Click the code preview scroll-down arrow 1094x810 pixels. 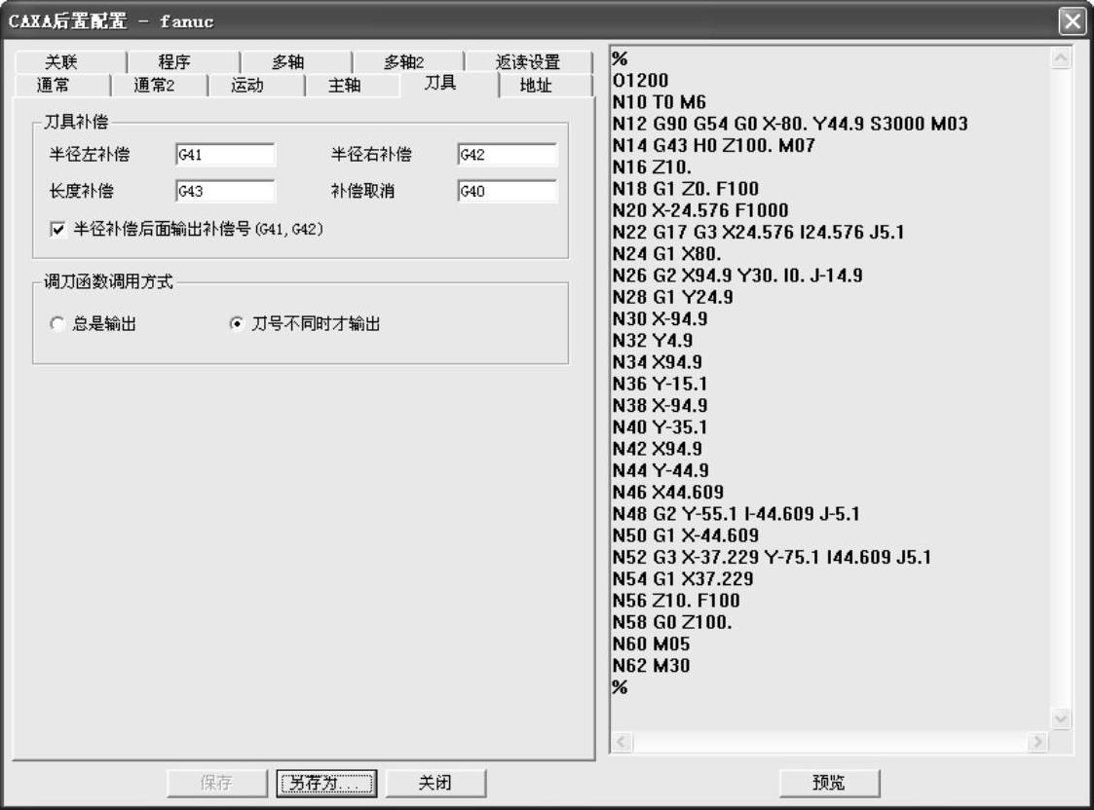1061,718
